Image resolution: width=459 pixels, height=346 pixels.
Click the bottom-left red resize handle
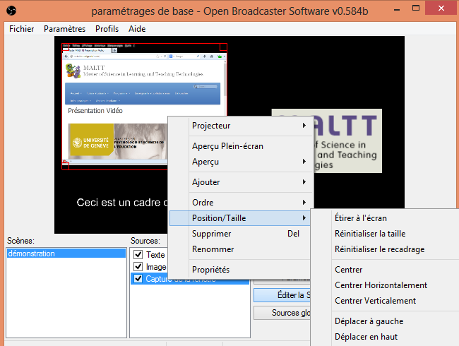65,166
